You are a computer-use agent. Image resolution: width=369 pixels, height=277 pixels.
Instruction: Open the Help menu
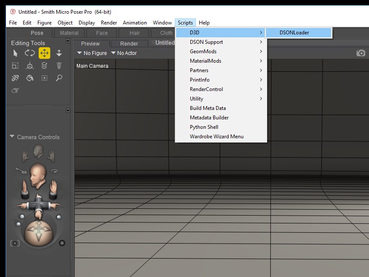click(x=204, y=23)
